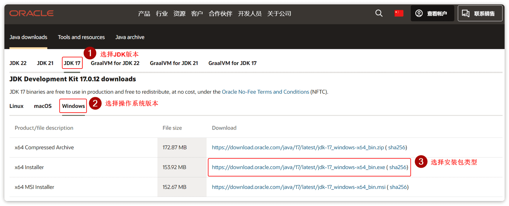Select the JDK 17 tab
Screen dimensions: 509x206
point(72,63)
